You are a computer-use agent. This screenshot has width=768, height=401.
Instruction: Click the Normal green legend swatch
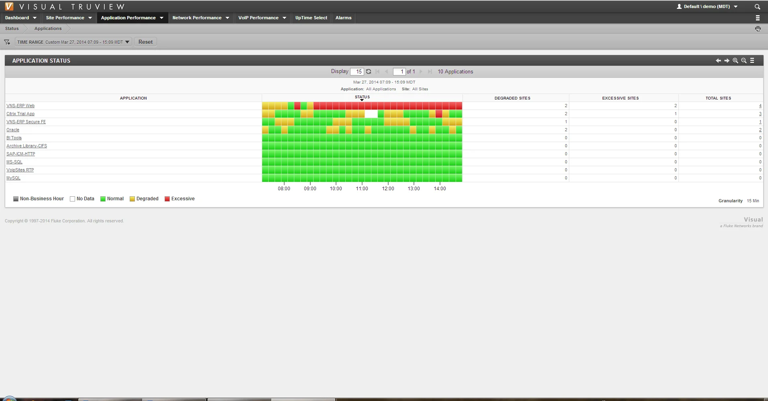103,199
